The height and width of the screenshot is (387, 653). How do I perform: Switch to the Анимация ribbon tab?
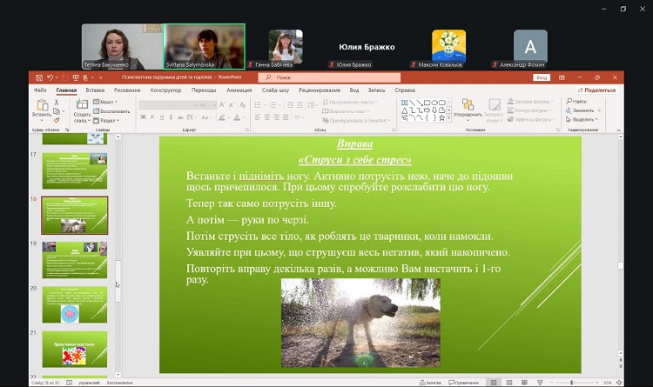(239, 90)
